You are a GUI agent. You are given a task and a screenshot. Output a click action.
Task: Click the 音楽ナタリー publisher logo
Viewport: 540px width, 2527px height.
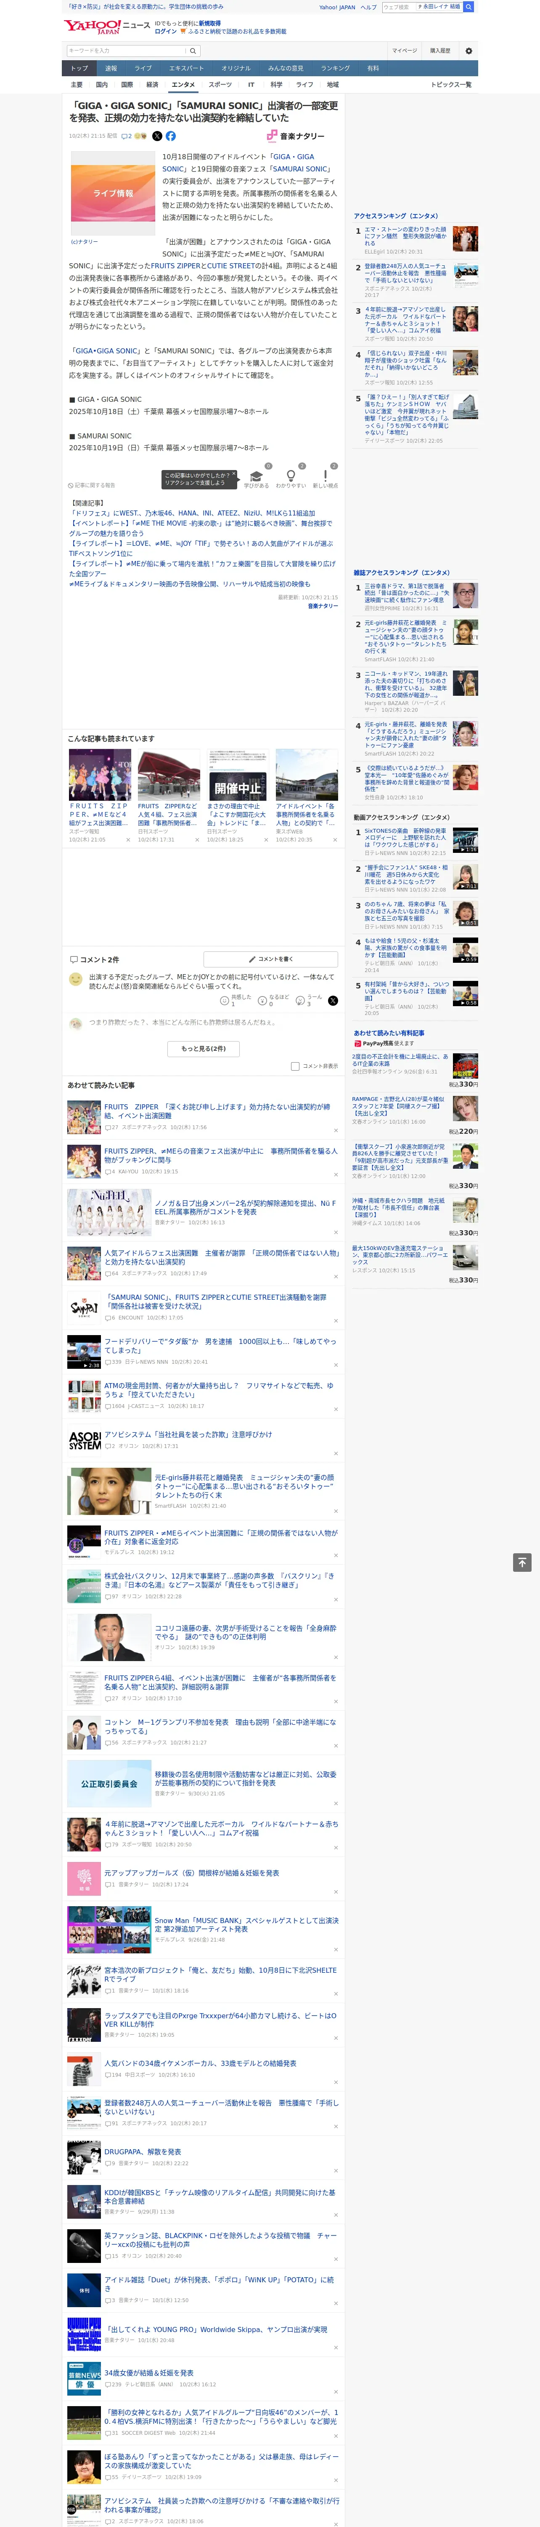[x=295, y=136]
